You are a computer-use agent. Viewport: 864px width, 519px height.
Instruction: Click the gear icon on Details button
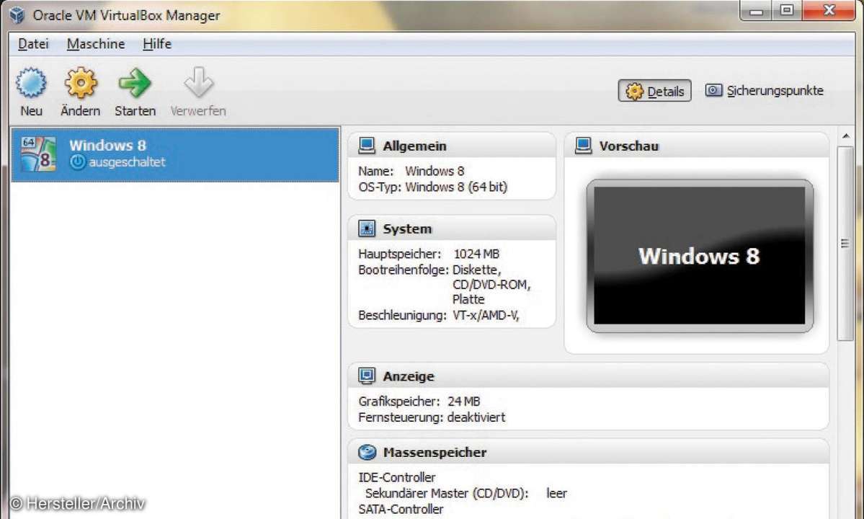click(x=634, y=91)
